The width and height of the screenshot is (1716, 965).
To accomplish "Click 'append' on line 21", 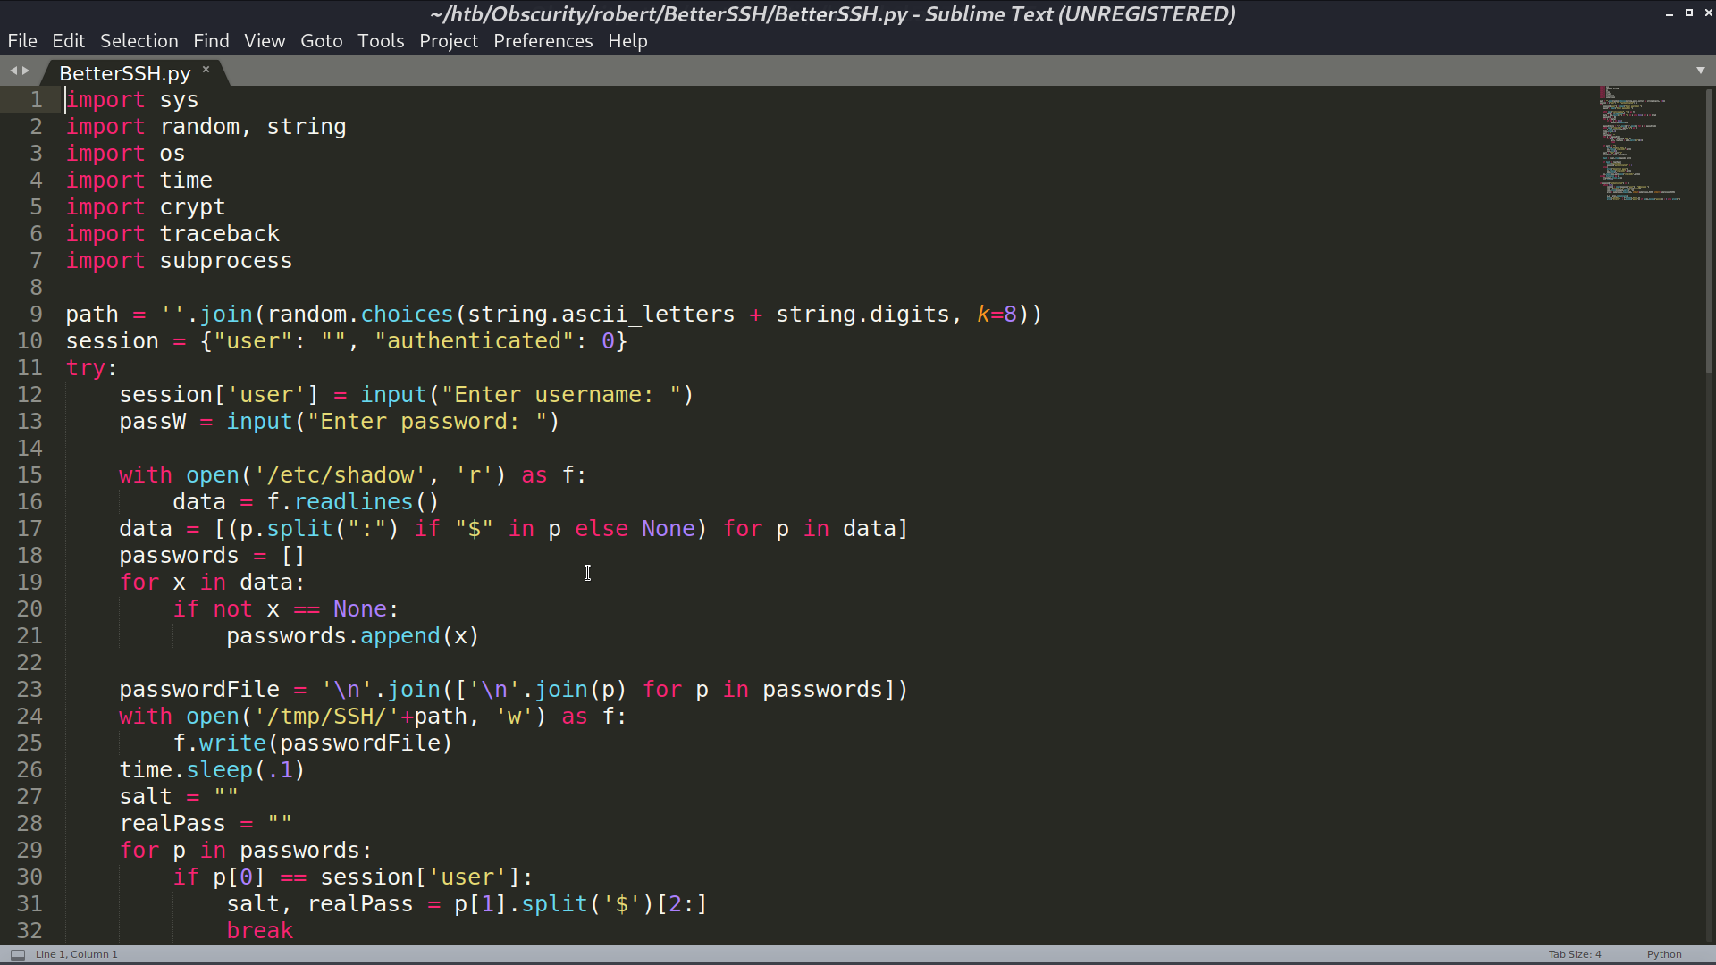I will point(400,636).
